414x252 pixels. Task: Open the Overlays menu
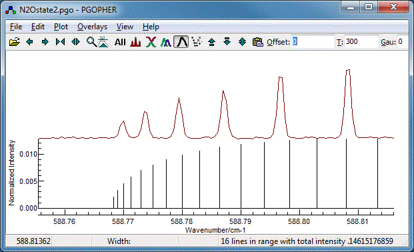point(93,27)
